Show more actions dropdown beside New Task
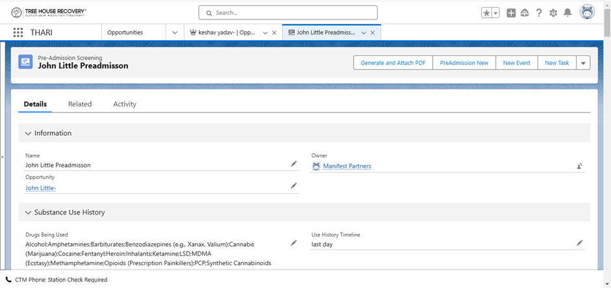Image resolution: width=611 pixels, height=288 pixels. click(x=583, y=63)
